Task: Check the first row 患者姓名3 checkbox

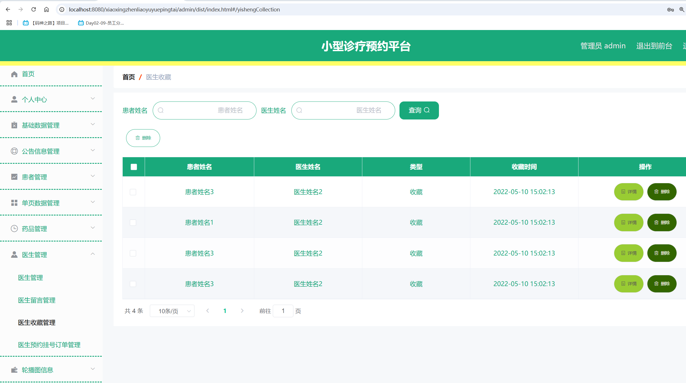Action: tap(133, 192)
